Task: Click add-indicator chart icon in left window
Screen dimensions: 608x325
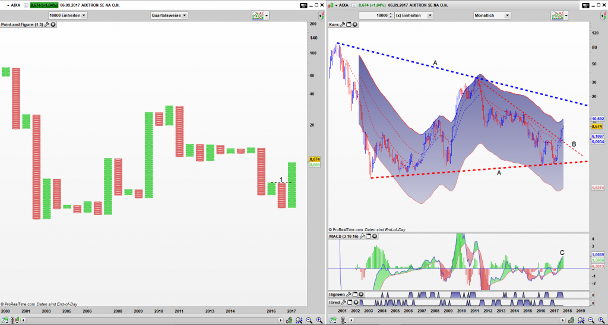Action: pos(258,15)
